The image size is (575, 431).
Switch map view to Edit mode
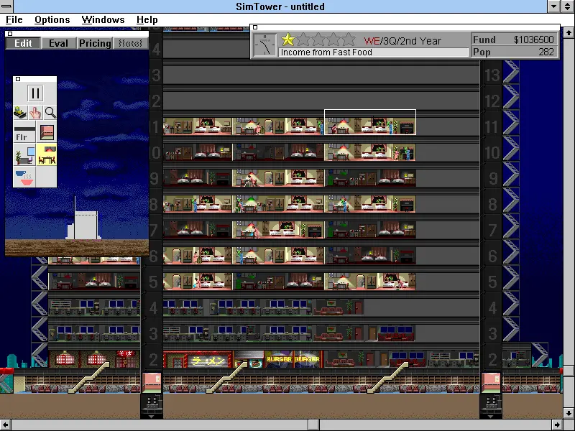coord(23,43)
